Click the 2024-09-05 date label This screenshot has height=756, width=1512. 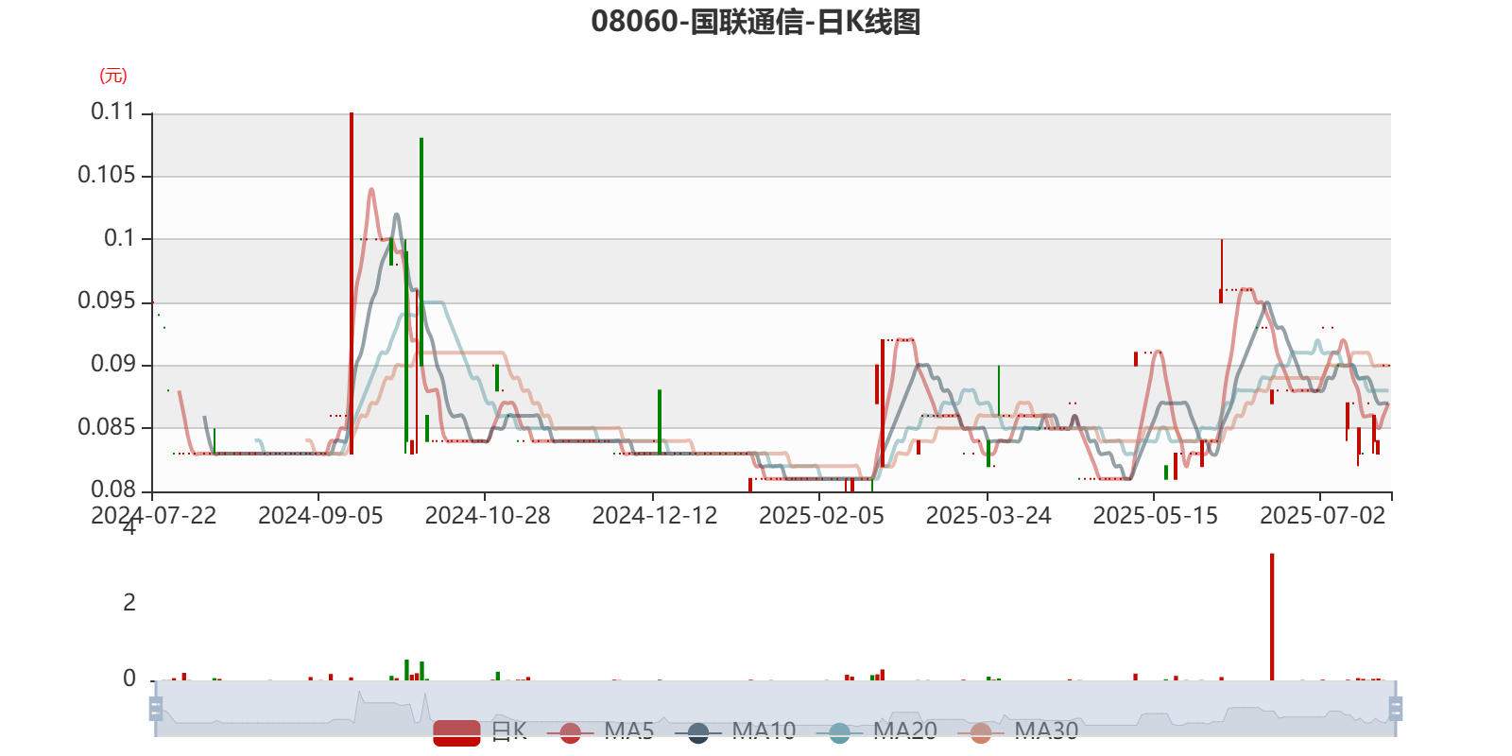tap(320, 515)
